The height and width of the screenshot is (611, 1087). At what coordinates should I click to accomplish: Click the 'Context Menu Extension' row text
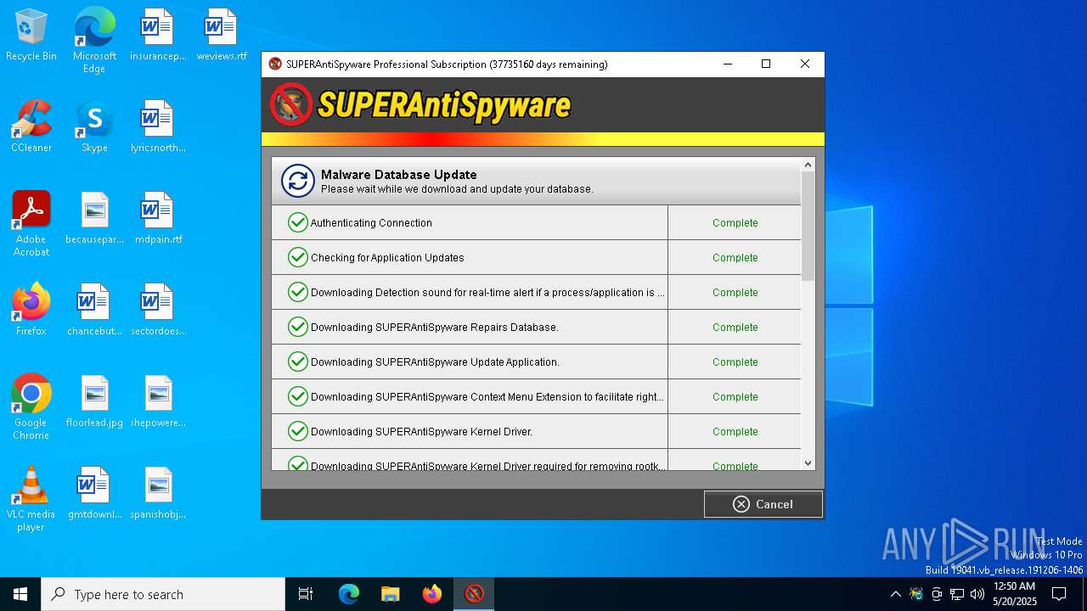[x=487, y=397]
